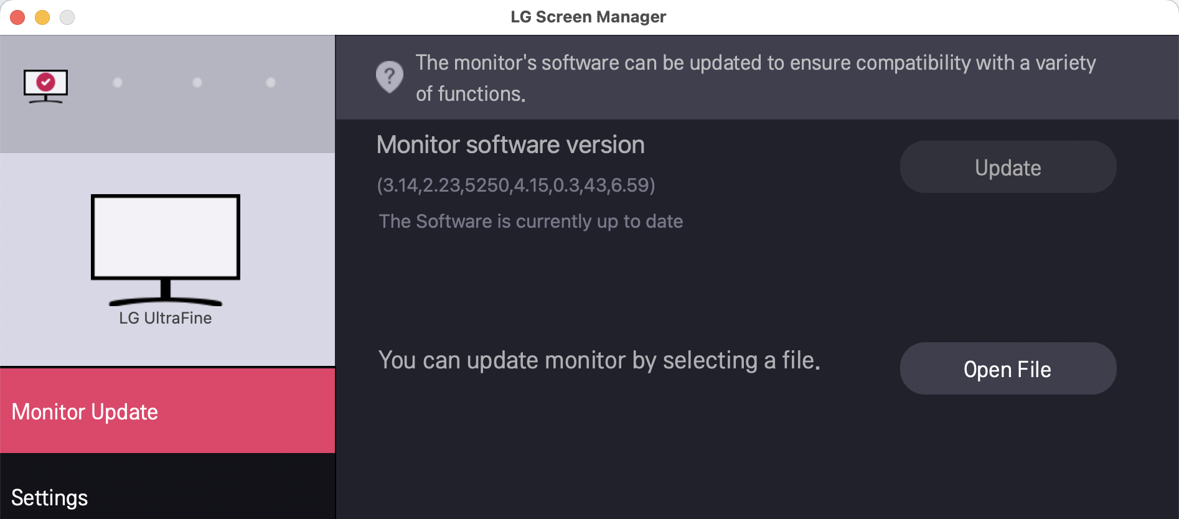Click the version string starting 3.14

[516, 185]
